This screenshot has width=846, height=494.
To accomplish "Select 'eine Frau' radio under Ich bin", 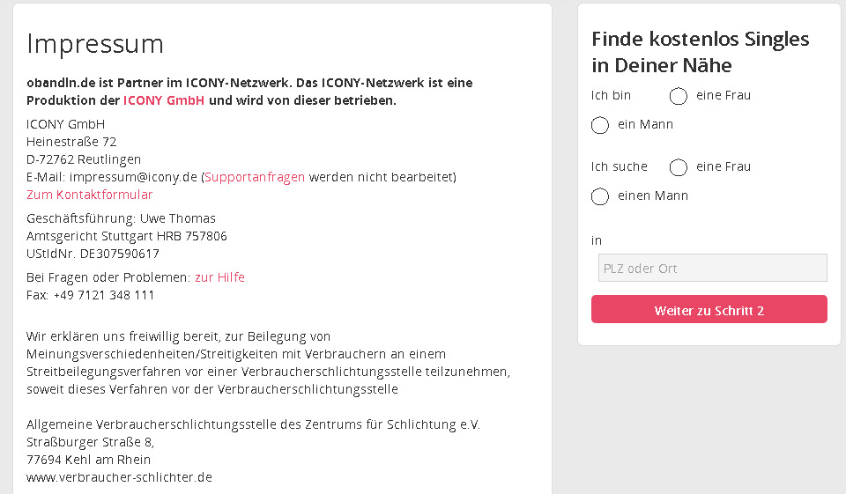I will click(x=678, y=96).
